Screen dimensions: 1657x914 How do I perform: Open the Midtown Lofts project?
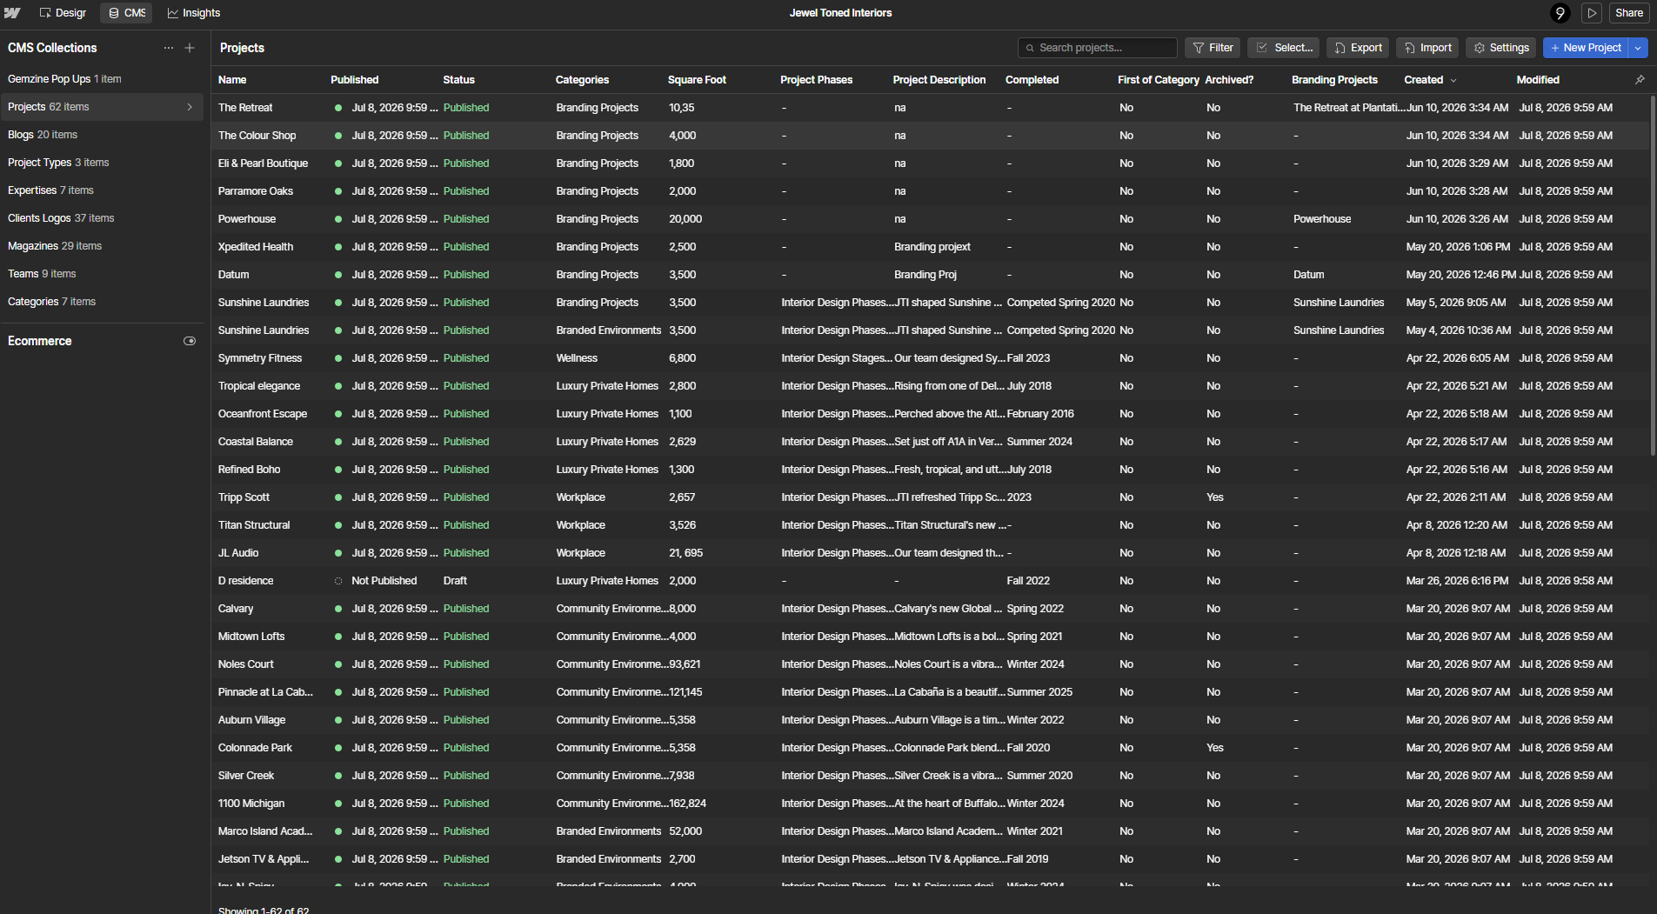click(x=251, y=637)
